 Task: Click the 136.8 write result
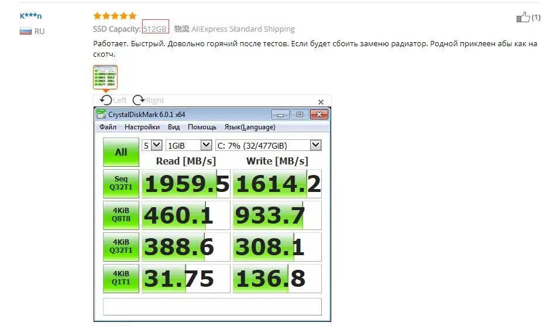[277, 279]
